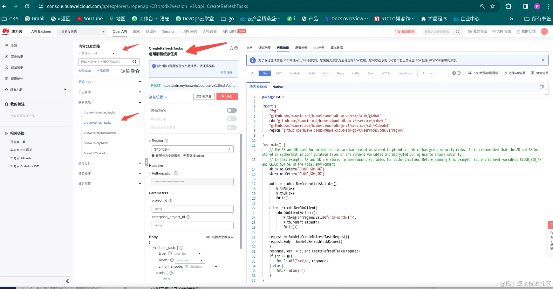Click the parameter panel vertical scrollbar
The width and height of the screenshot is (553, 289).
point(241,191)
